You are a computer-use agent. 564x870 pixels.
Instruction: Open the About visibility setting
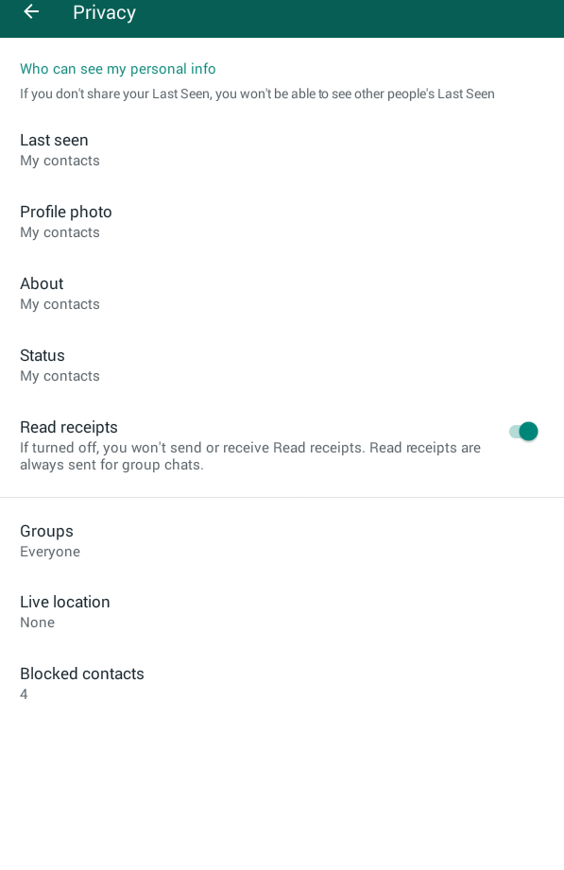point(282,294)
